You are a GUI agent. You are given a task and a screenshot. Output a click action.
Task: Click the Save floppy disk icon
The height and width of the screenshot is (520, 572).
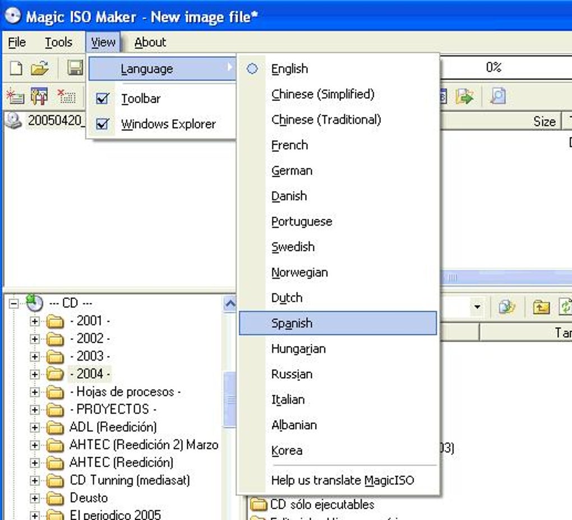click(x=75, y=68)
